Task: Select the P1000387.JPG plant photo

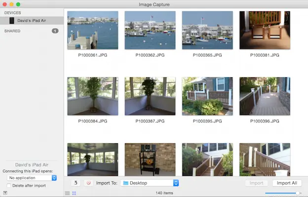Action: point(150,96)
